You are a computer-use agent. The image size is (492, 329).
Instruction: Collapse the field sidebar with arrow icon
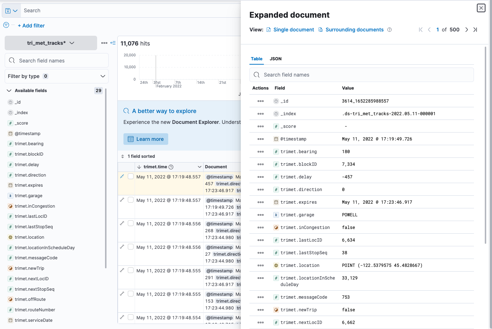113,43
